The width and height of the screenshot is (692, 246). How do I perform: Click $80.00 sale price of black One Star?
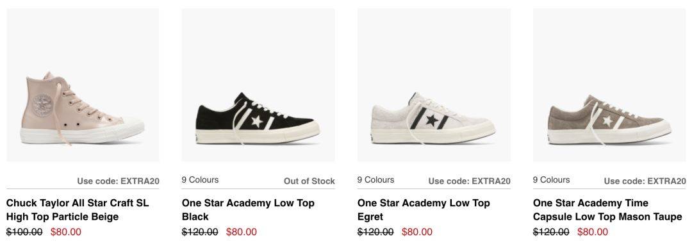(x=242, y=232)
